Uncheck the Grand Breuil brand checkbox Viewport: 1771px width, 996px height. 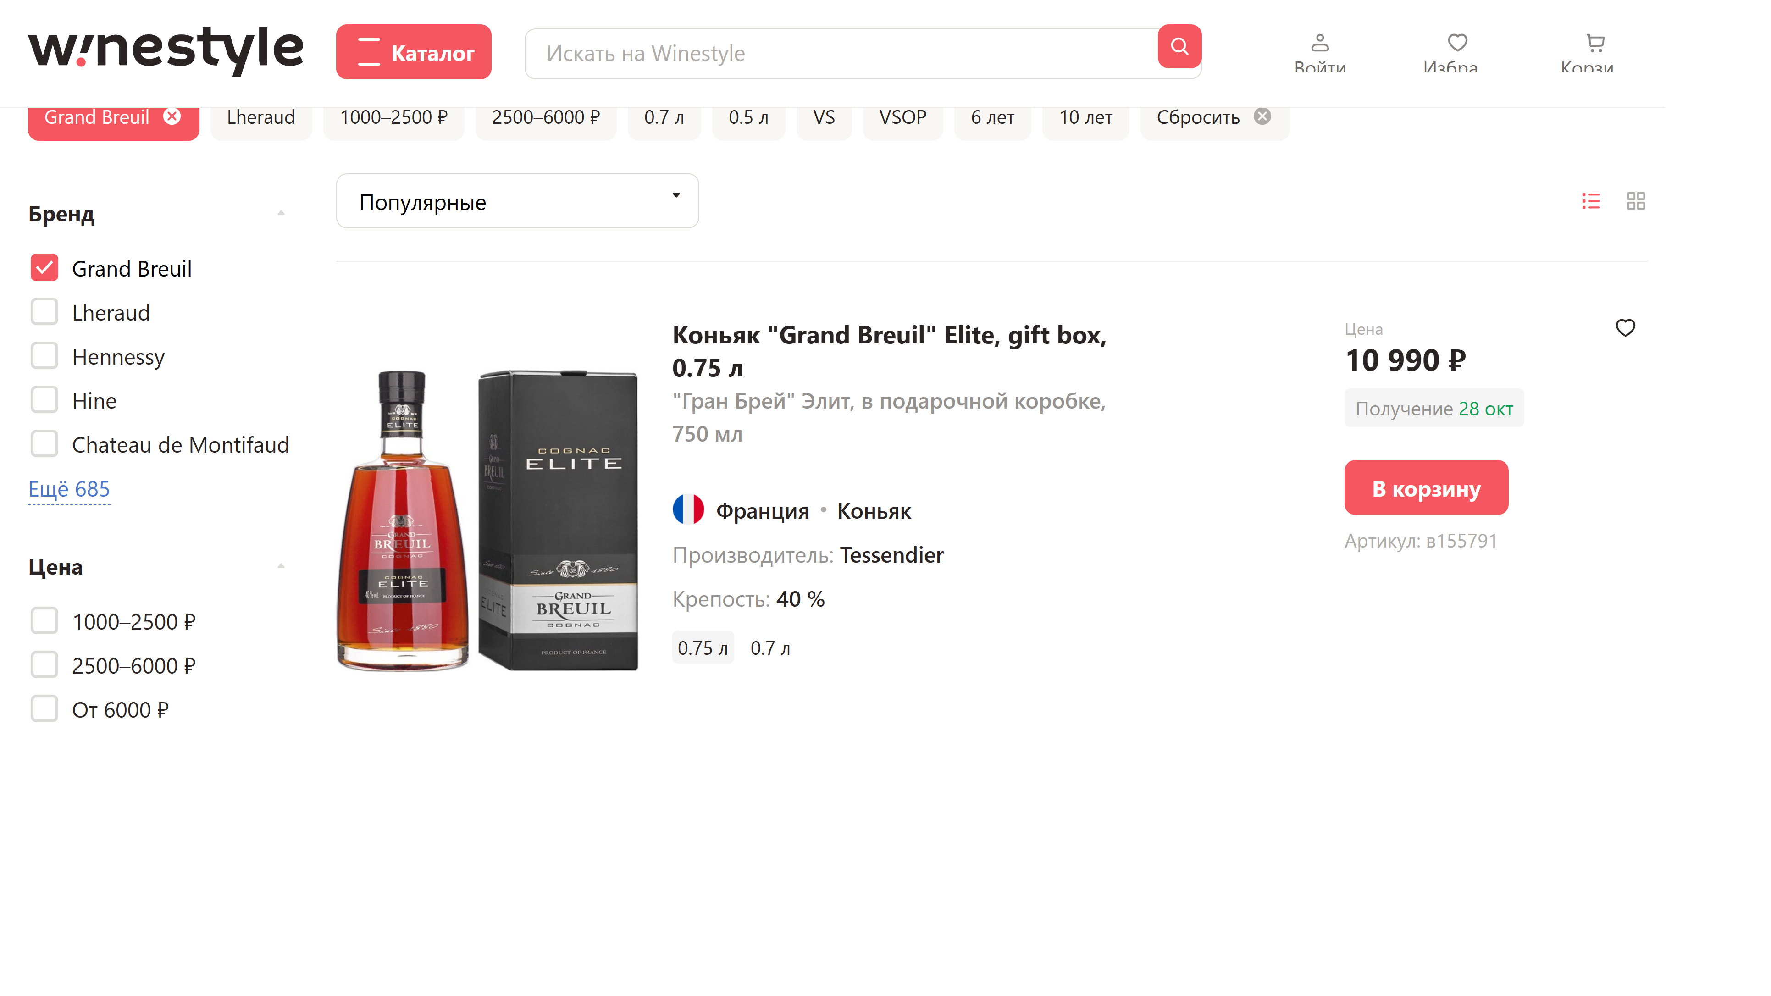pyautogui.click(x=44, y=268)
